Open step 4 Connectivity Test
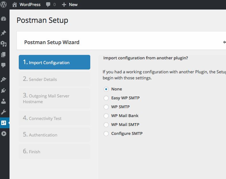Image resolution: width=226 pixels, height=179 pixels. tap(54, 118)
